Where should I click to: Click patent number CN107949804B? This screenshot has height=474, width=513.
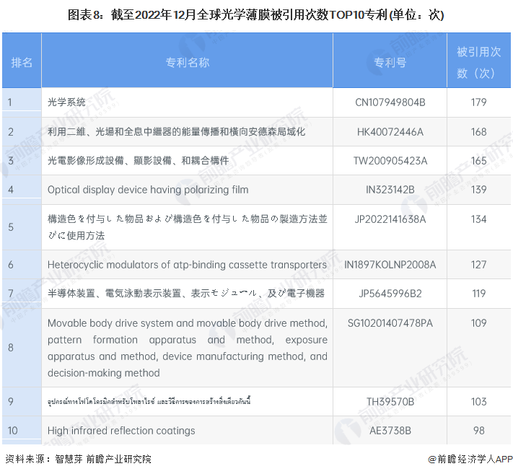(390, 102)
